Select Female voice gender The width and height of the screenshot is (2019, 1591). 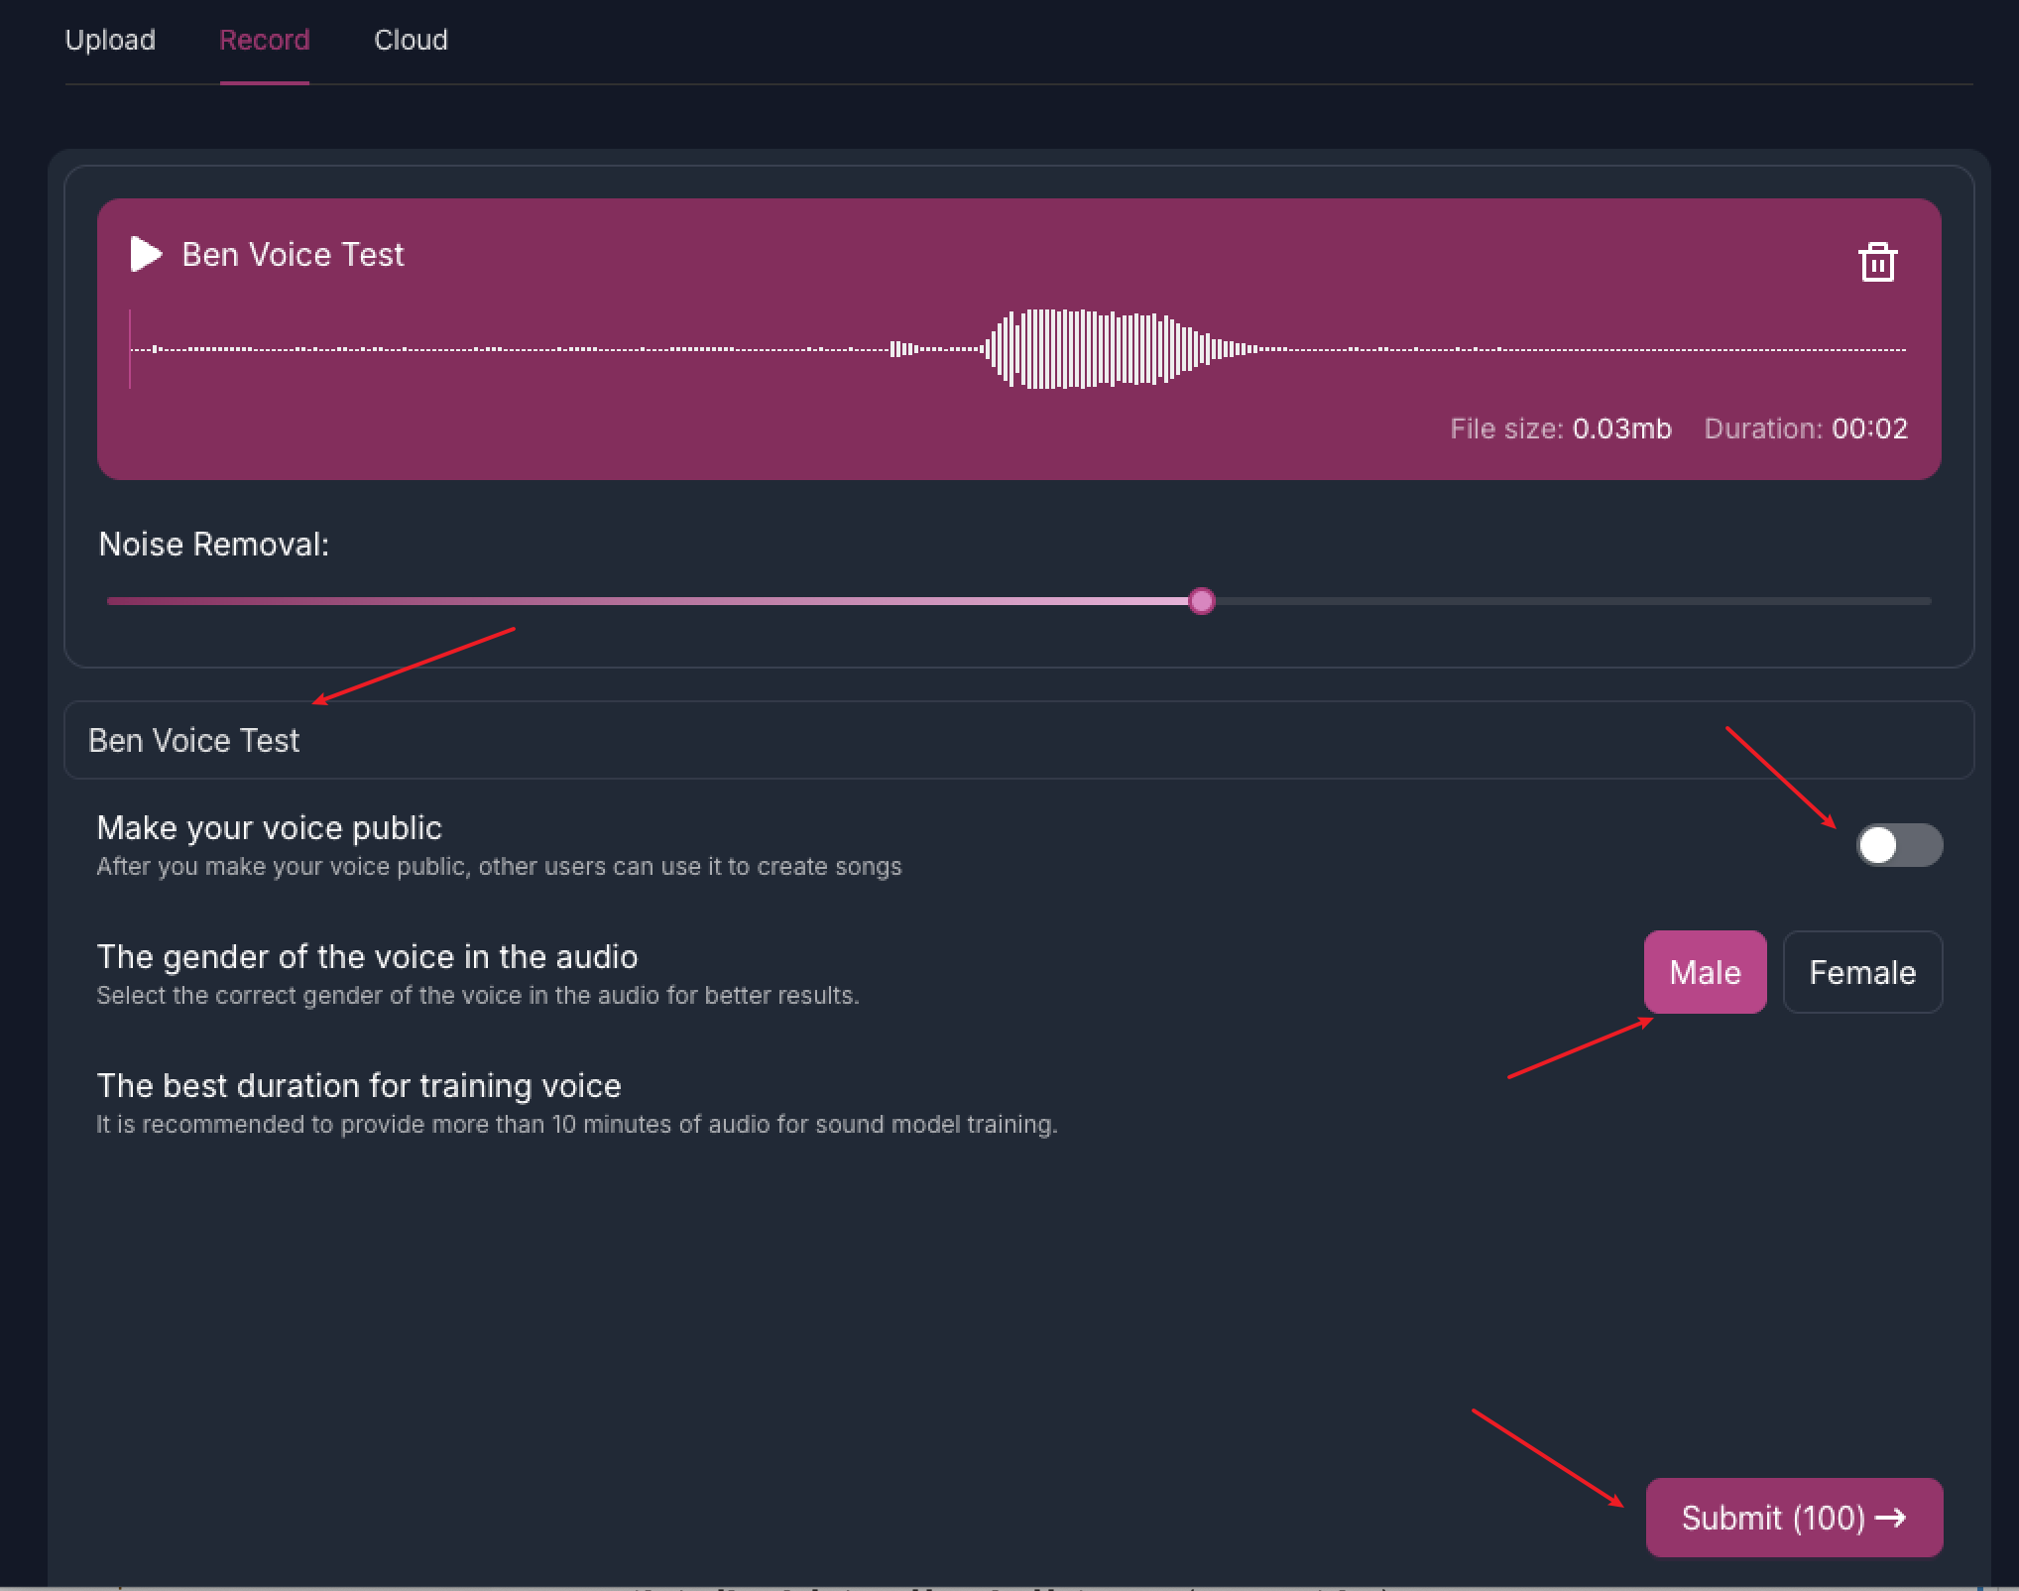point(1862,972)
